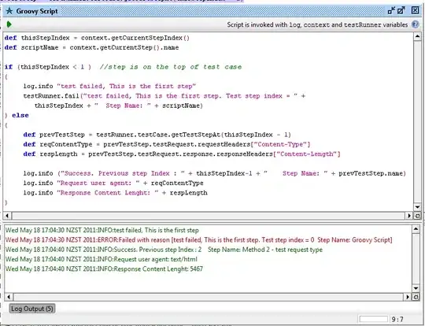The width and height of the screenshot is (425, 326).
Task: Click the testRunner.fail code line
Action: 164,96
